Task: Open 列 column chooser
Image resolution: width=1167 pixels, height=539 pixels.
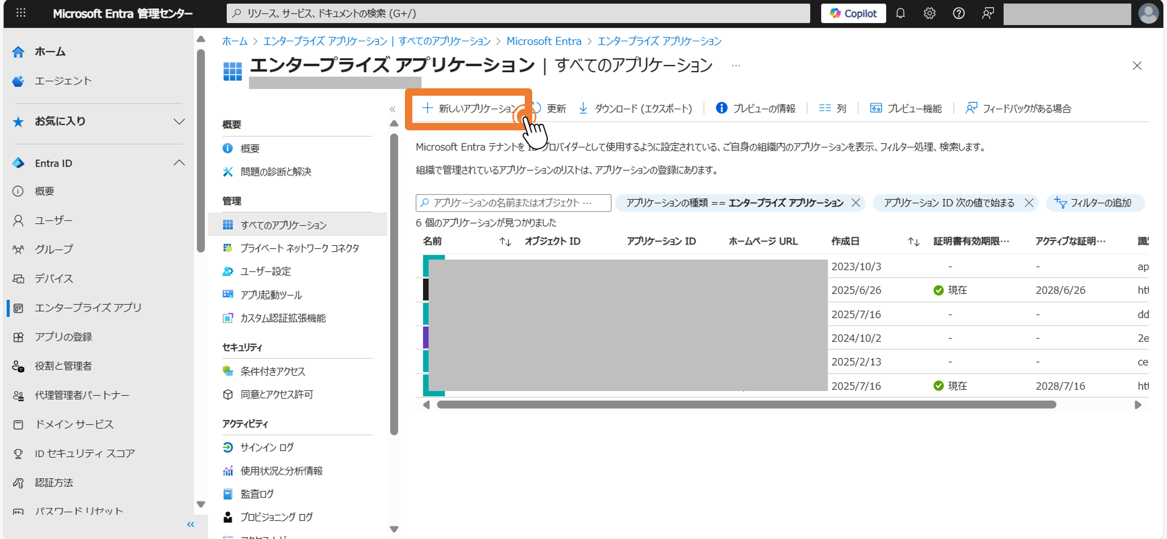Action: [832, 109]
